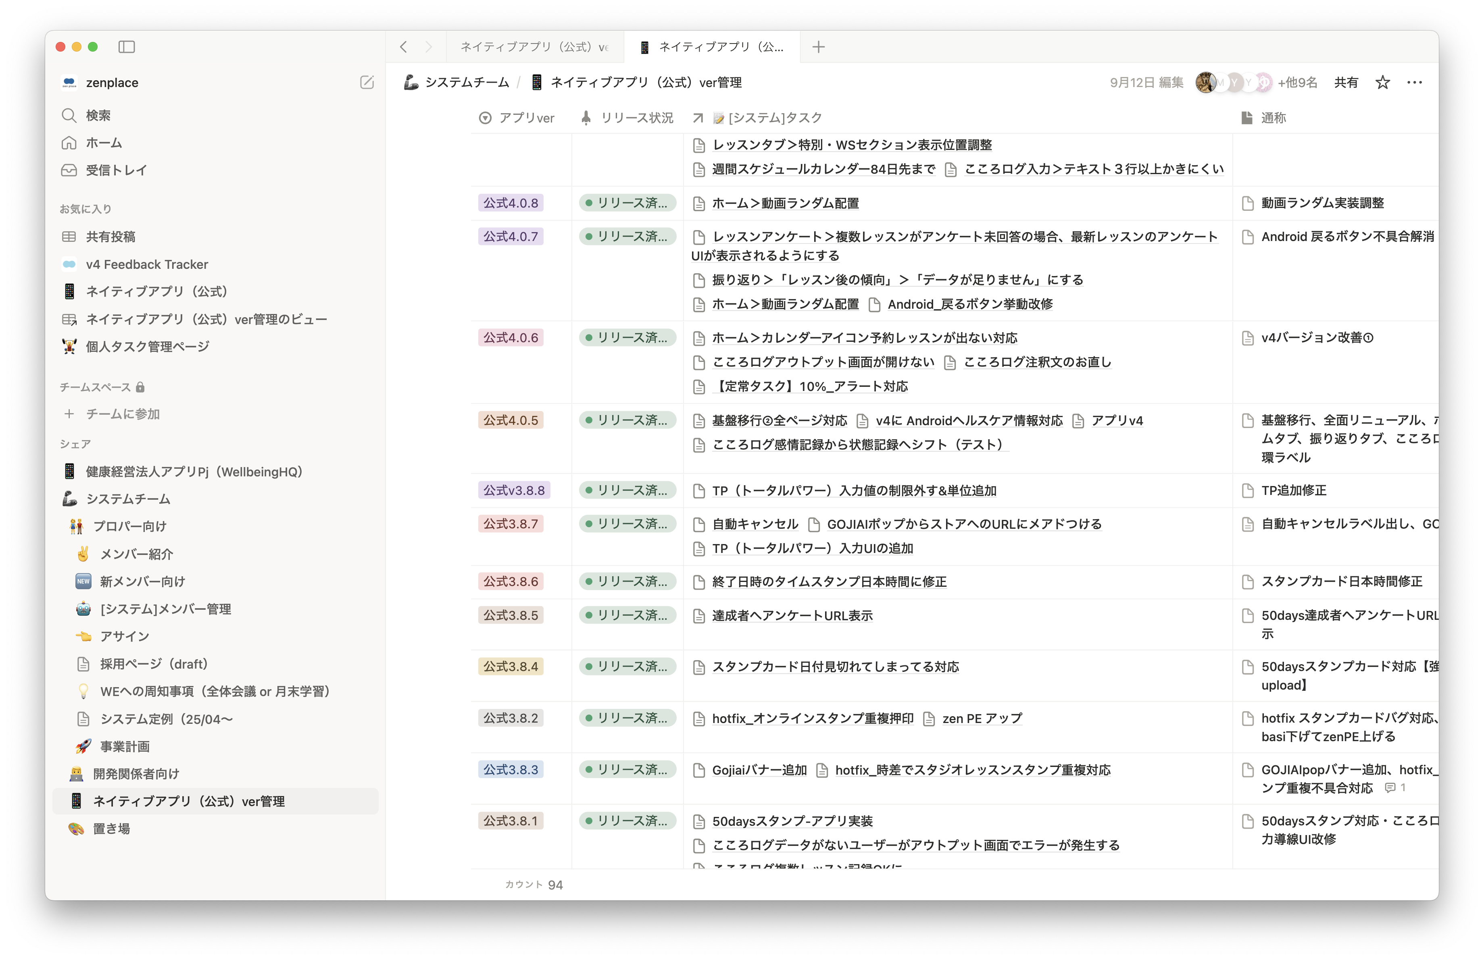Open the ホーム>動画ランダム配置 task link for 4.0.8

coord(785,203)
